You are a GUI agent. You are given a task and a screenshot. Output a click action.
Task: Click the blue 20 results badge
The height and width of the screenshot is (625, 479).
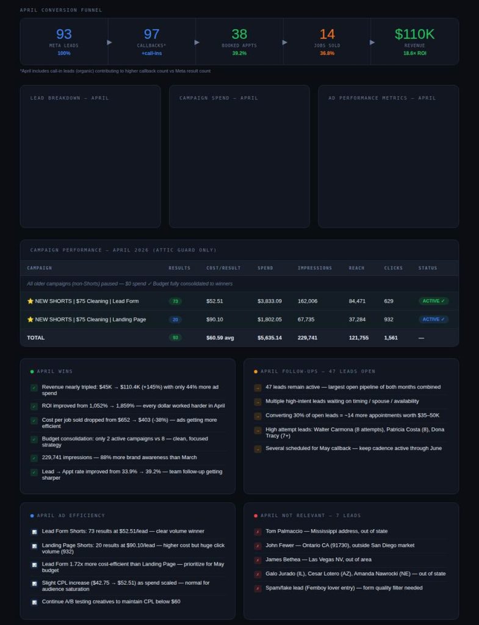coord(175,320)
